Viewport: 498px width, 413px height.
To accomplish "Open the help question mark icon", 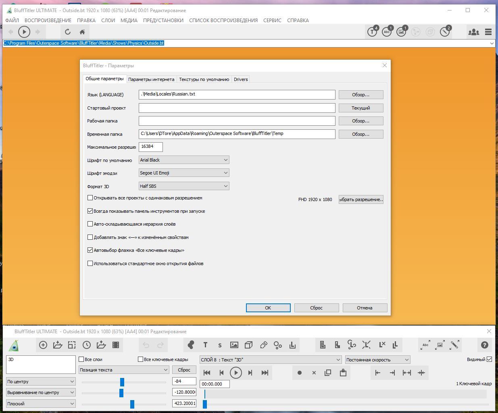I will tap(484, 345).
